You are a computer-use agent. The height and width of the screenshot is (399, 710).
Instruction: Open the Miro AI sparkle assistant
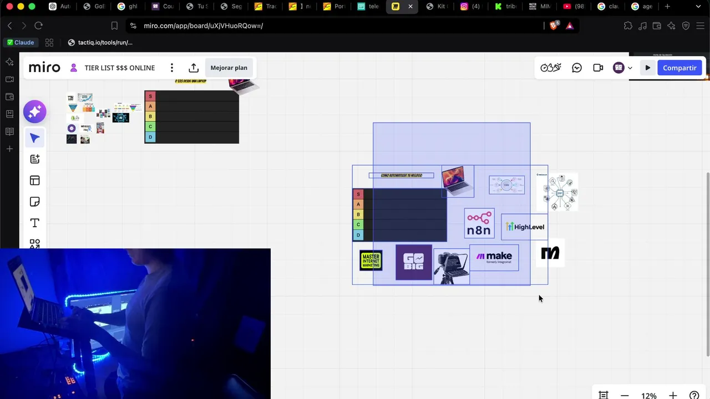click(x=34, y=111)
